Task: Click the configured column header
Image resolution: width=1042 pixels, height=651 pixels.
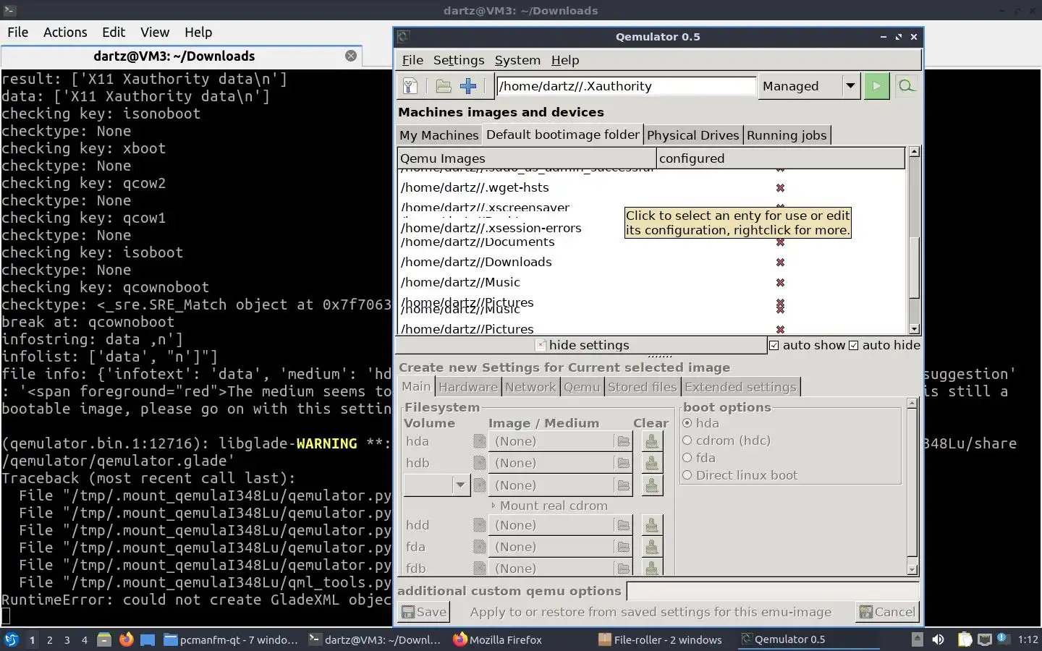Action: pyautogui.click(x=781, y=158)
